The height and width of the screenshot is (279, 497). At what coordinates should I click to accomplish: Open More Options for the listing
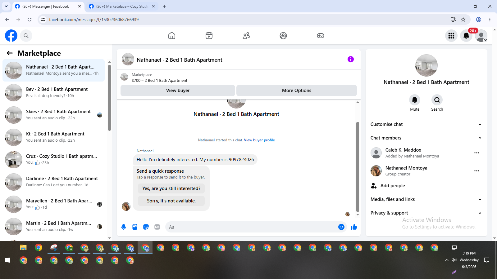(x=297, y=91)
